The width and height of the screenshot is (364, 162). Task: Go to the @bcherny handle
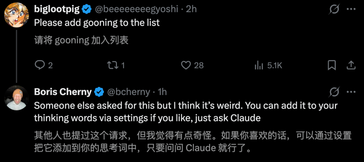pyautogui.click(x=128, y=92)
